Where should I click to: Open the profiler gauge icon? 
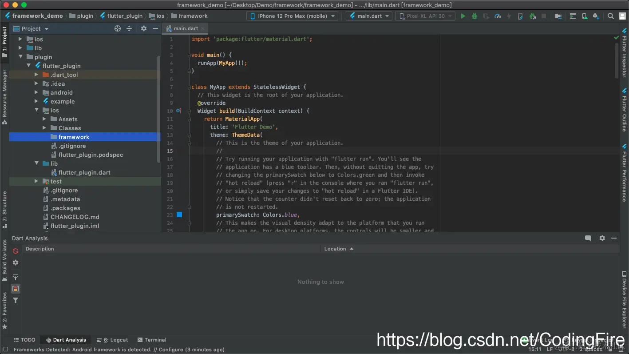pyautogui.click(x=498, y=16)
